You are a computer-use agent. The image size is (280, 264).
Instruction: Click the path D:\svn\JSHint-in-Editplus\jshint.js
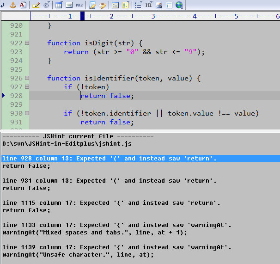[x=67, y=144]
